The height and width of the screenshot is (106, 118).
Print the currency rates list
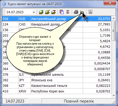tap(76, 12)
